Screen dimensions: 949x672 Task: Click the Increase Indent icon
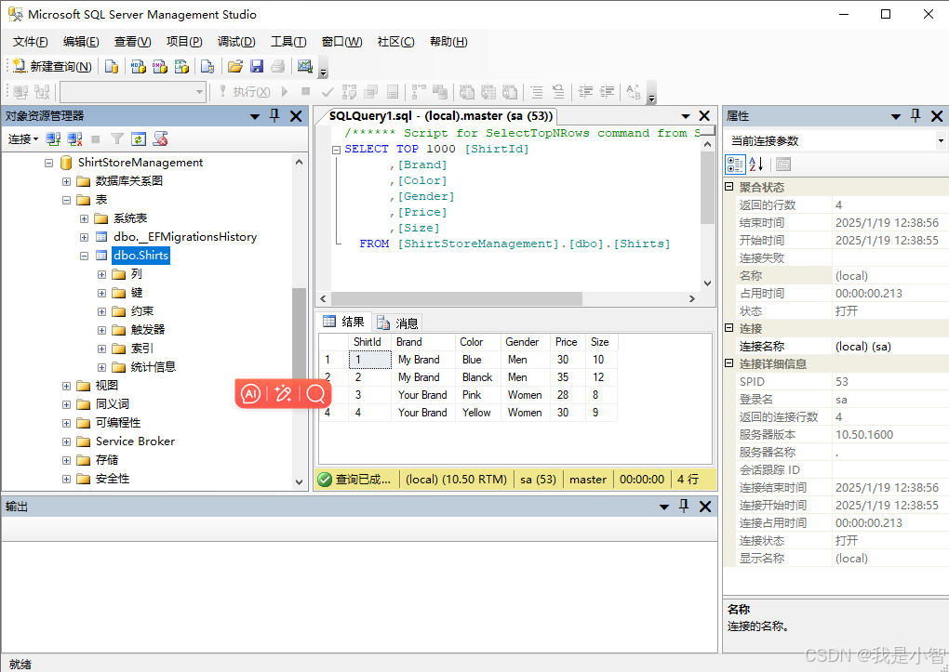pyautogui.click(x=607, y=92)
